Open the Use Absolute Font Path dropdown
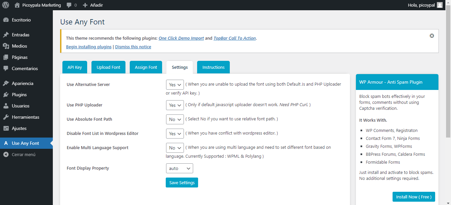 pyautogui.click(x=175, y=119)
